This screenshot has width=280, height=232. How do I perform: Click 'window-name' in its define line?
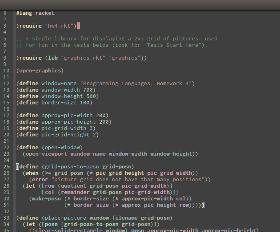coord(59,84)
